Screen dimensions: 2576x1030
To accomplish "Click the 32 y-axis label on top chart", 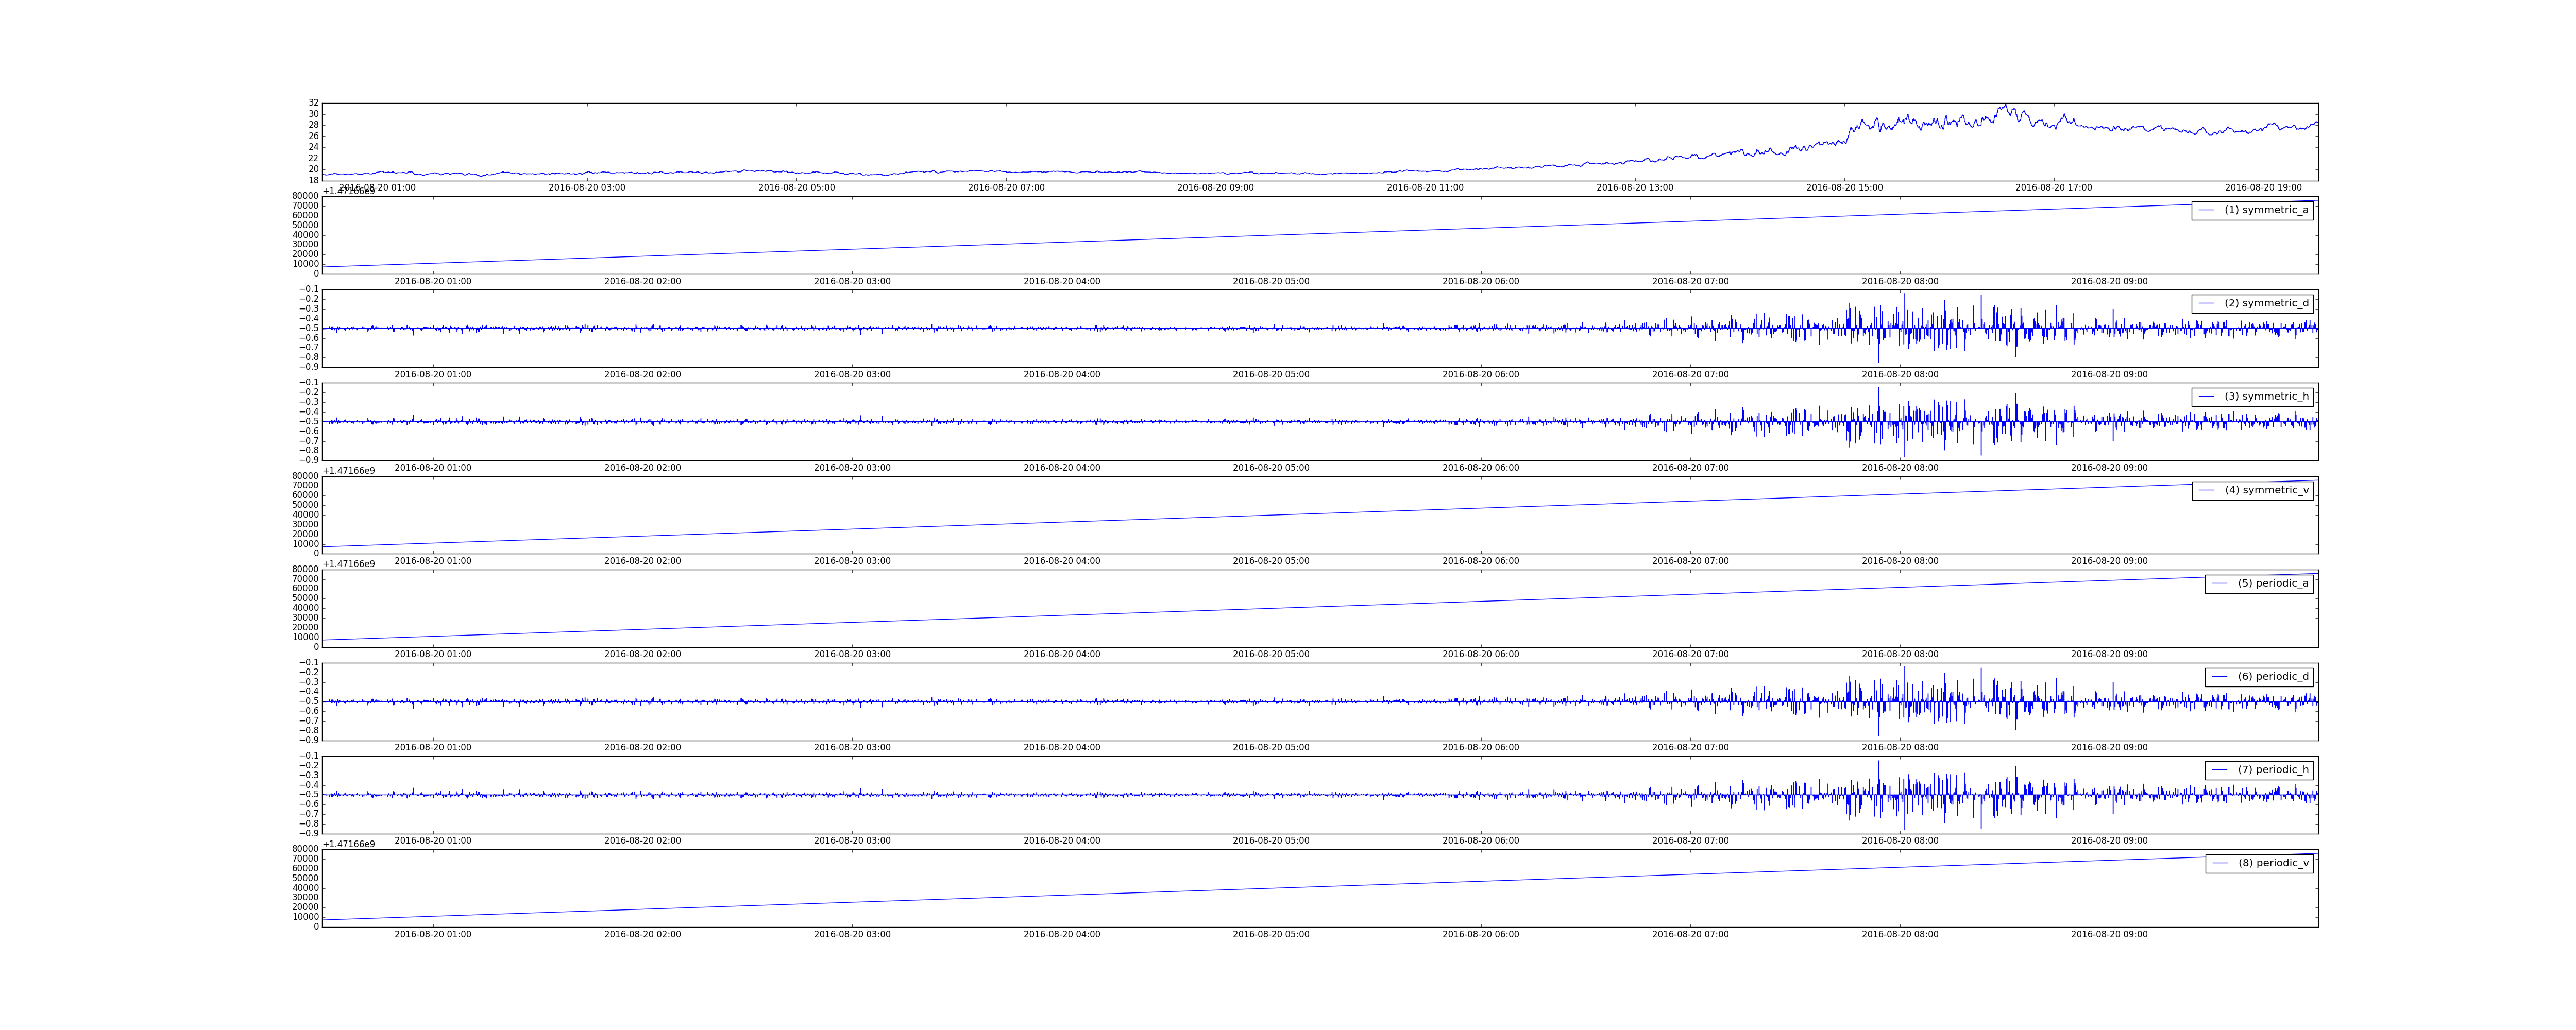I will click(313, 103).
